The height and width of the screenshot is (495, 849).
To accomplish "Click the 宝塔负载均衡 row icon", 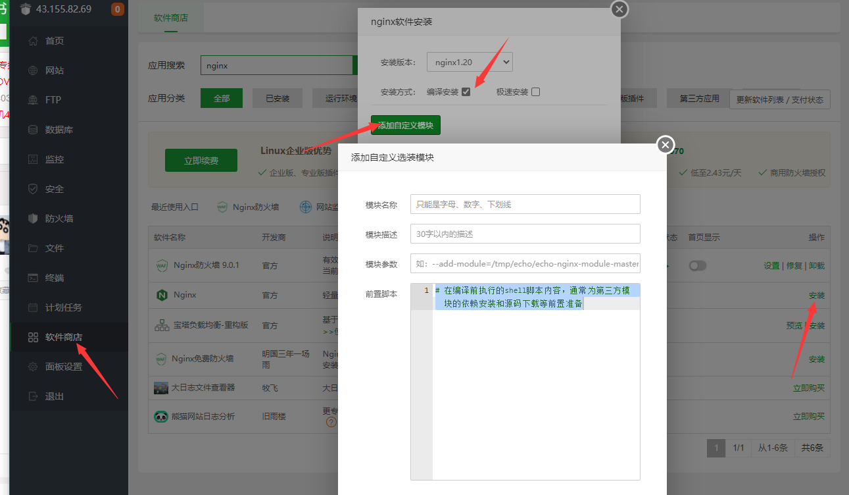I will tap(161, 325).
